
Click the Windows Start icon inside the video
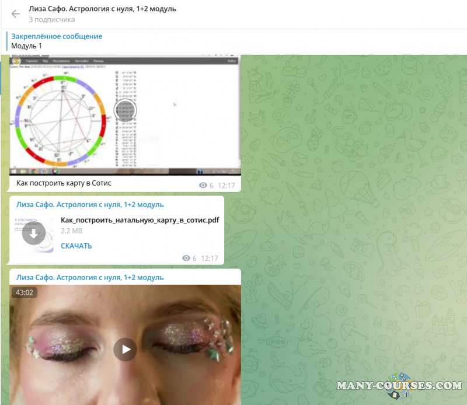point(16,171)
